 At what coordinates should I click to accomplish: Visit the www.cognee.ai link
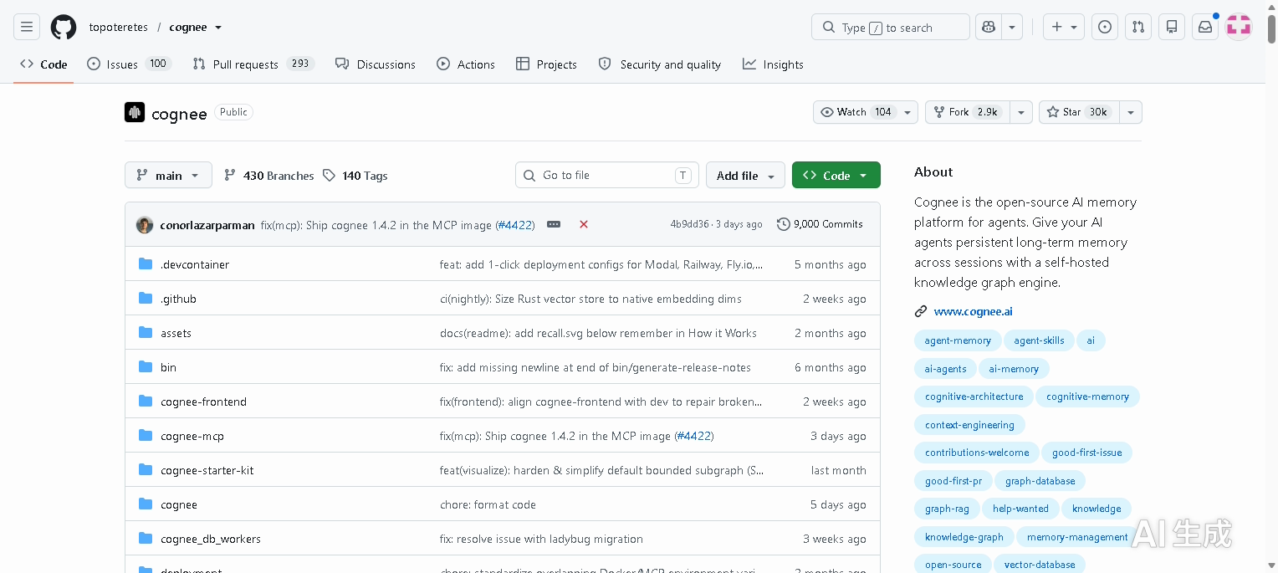(x=973, y=311)
